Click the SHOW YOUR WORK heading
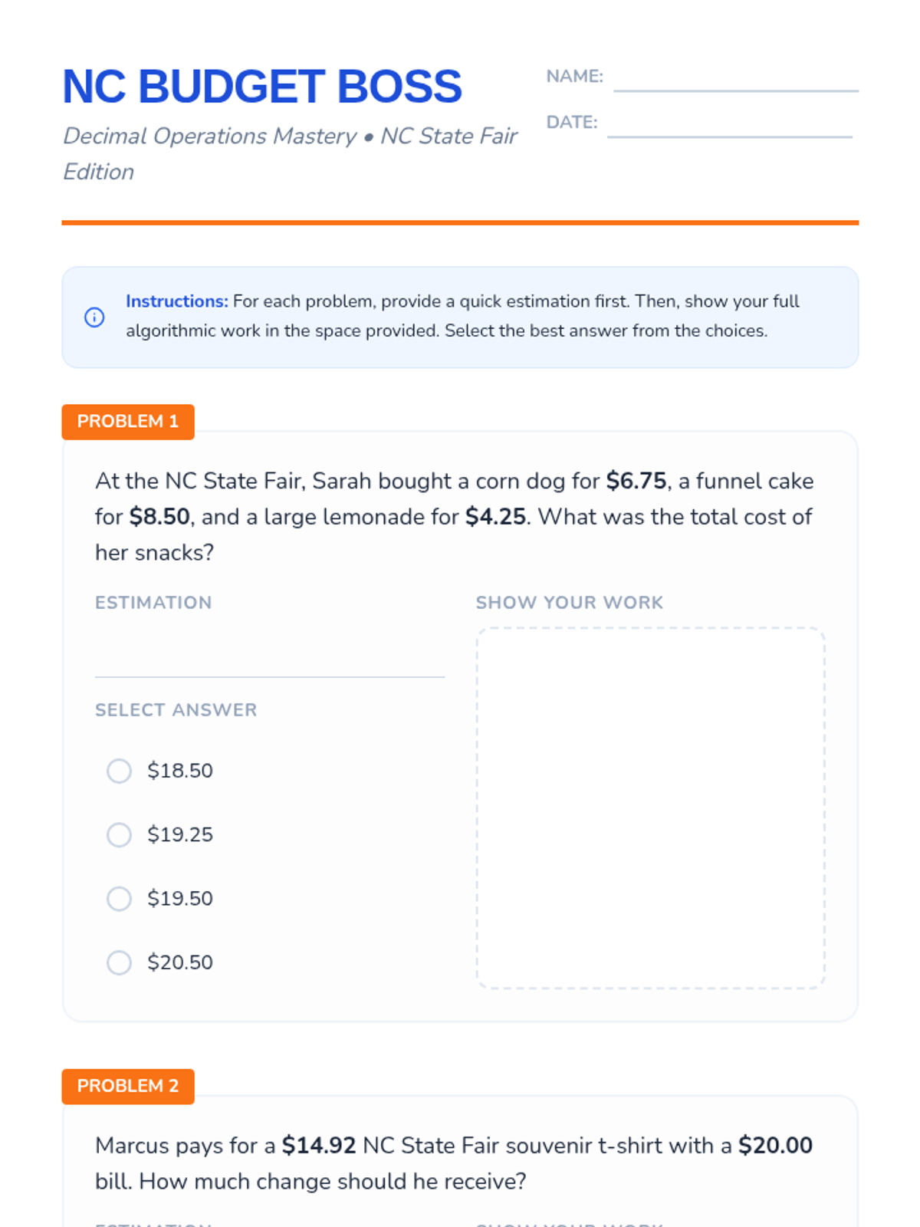This screenshot has height=1227, width=920. pos(569,603)
